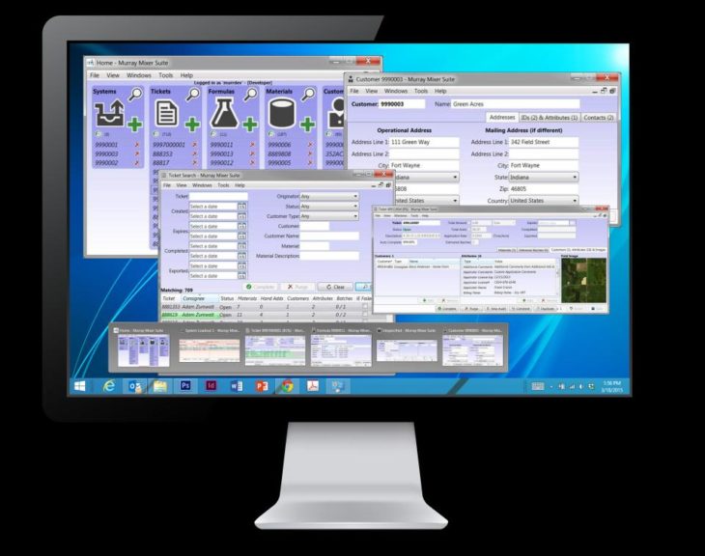Switch to the Contacts (2) tab
The image size is (705, 556).
tap(598, 118)
